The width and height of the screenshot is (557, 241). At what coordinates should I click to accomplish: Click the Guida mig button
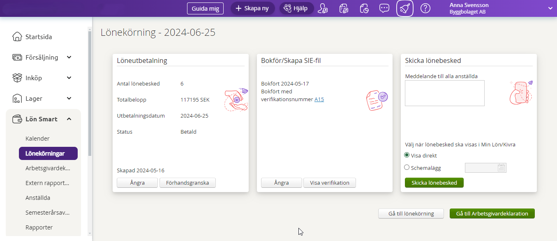tap(205, 8)
